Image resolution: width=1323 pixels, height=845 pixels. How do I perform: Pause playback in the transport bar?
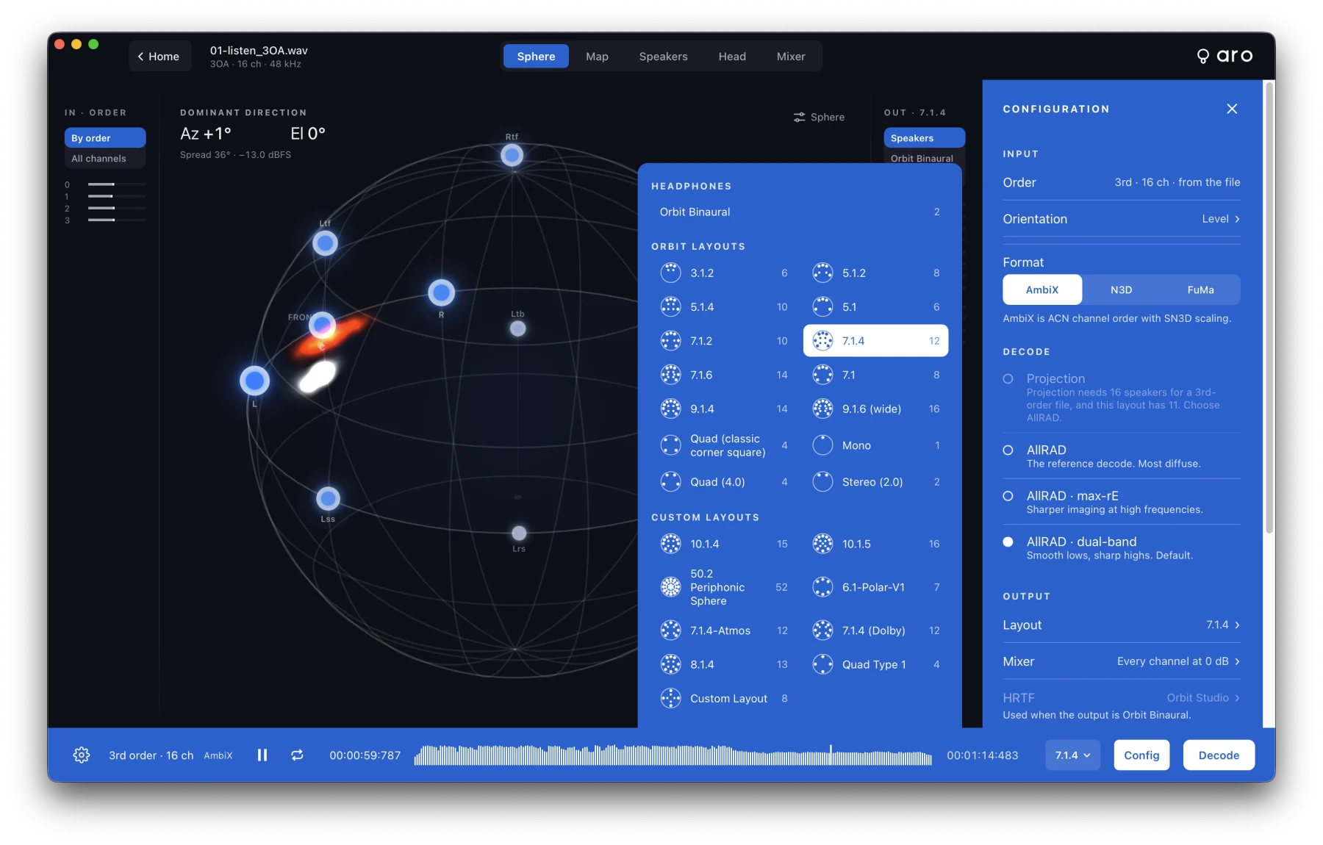262,755
